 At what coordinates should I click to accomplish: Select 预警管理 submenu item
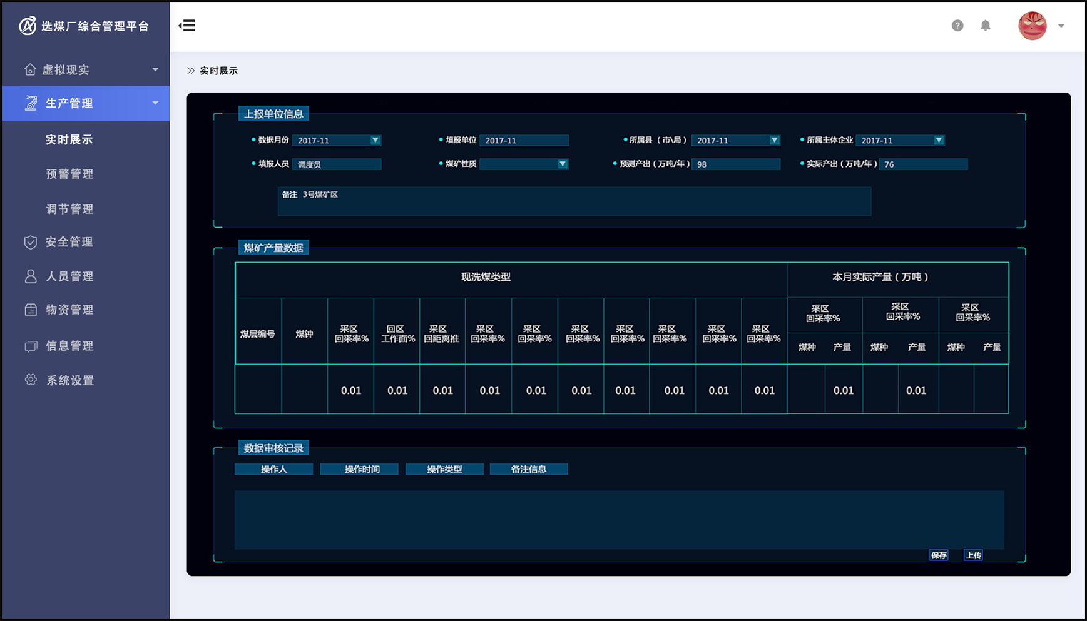pyautogui.click(x=69, y=174)
